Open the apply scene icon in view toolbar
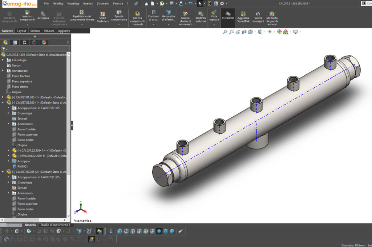This screenshot has height=247, width=372. 286,32
